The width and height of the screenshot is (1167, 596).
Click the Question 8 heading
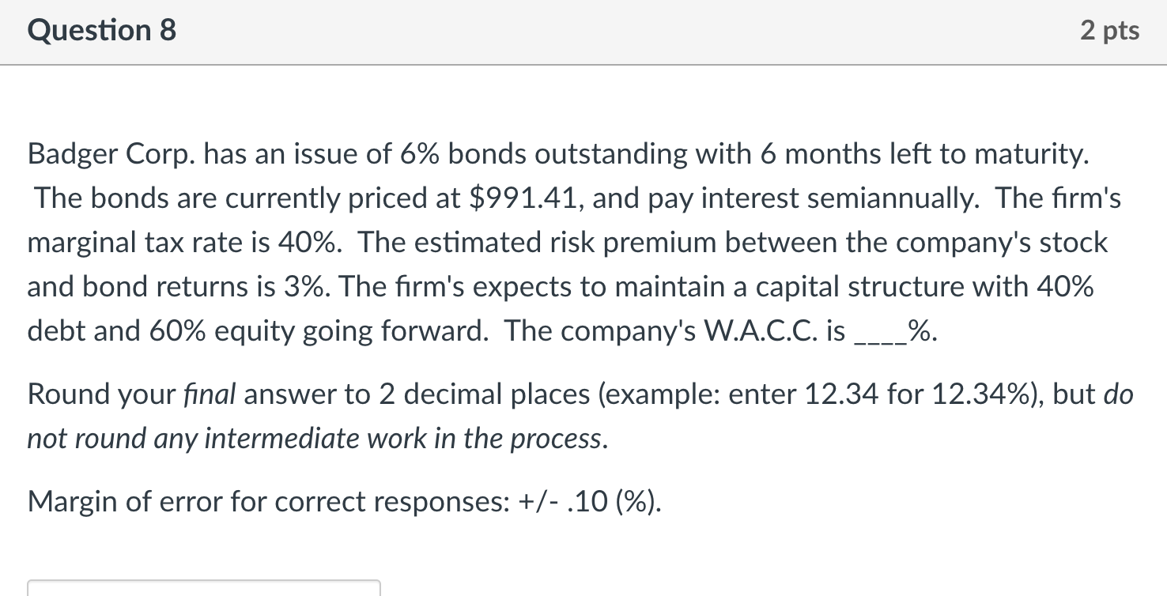pyautogui.click(x=102, y=31)
